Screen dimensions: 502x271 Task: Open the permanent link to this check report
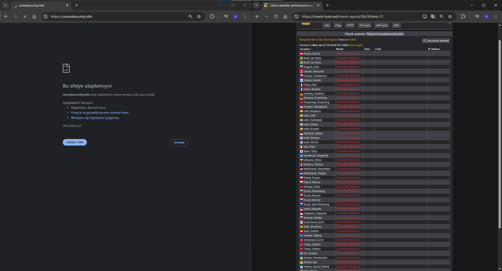318,40
